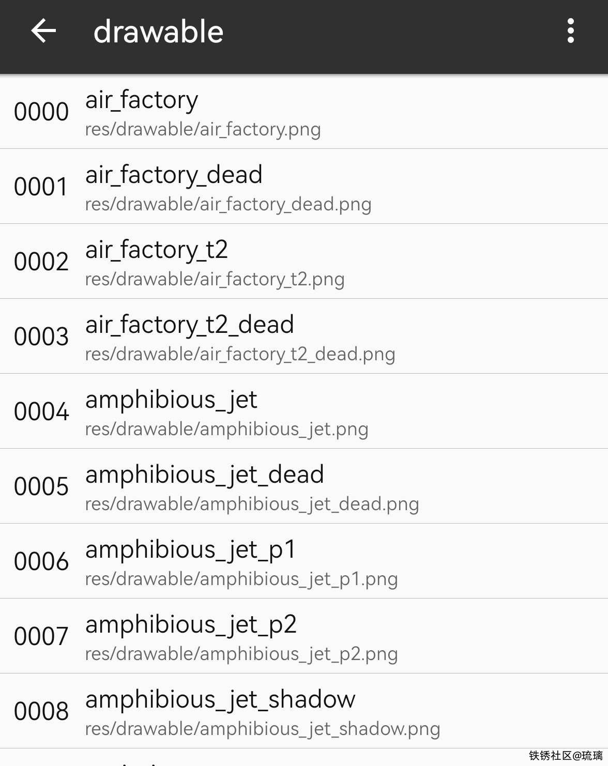Click the res/drawable/amphibious_jet.png path text
This screenshot has width=608, height=766.
pyautogui.click(x=226, y=429)
